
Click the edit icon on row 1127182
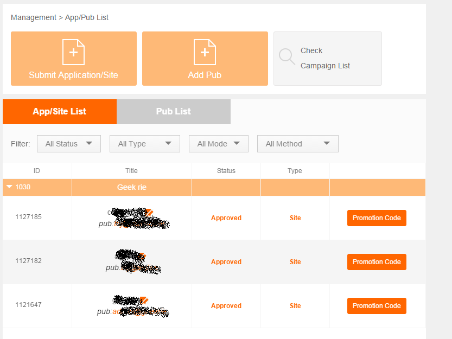click(142, 255)
